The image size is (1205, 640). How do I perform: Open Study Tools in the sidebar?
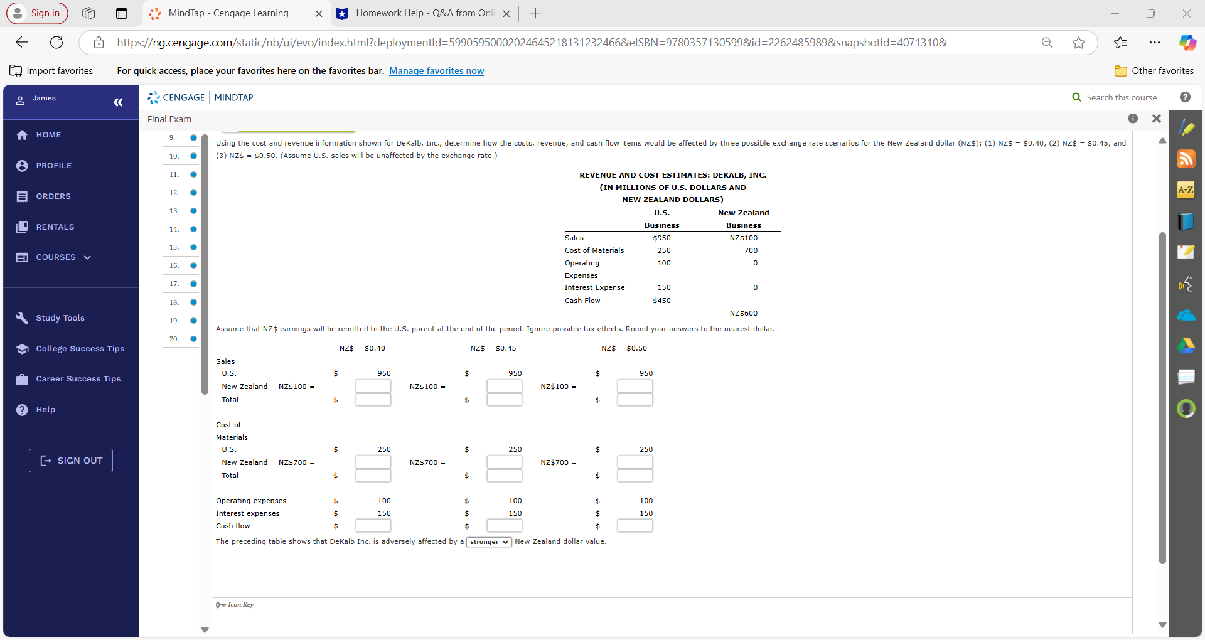pyautogui.click(x=60, y=318)
